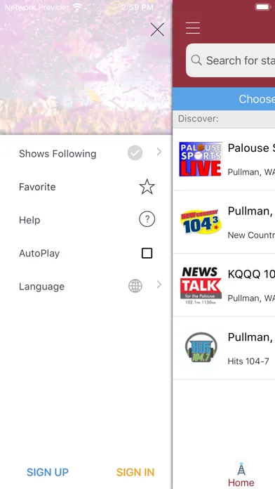The height and width of the screenshot is (489, 275).
Task: Tap the SIGN IN link
Action: tap(135, 472)
